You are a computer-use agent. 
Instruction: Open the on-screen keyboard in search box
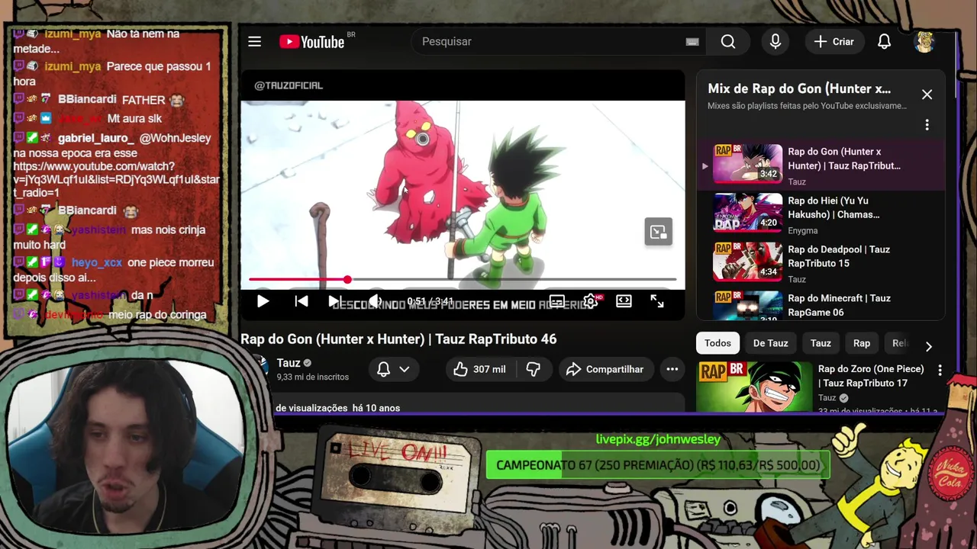pyautogui.click(x=692, y=42)
